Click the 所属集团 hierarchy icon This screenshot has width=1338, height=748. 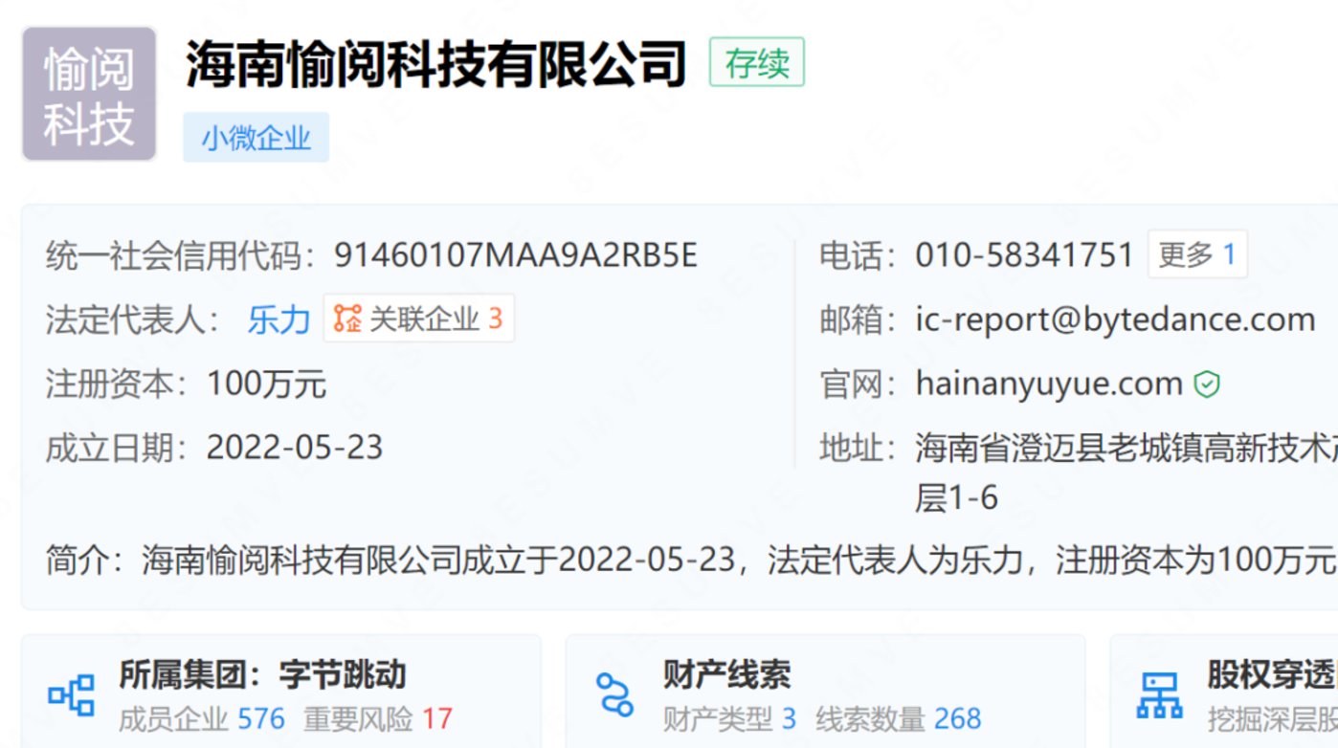point(72,695)
